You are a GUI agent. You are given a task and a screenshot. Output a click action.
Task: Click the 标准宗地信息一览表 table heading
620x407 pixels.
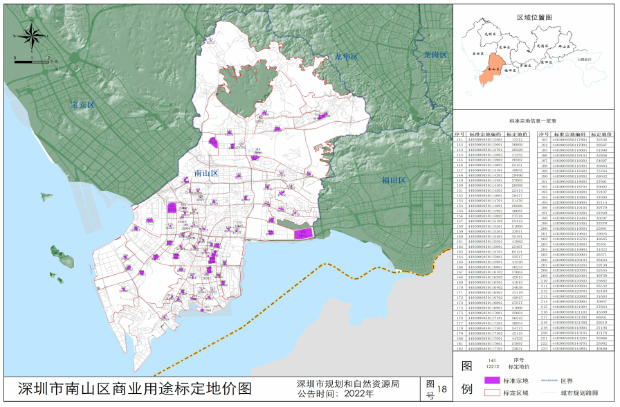point(534,120)
